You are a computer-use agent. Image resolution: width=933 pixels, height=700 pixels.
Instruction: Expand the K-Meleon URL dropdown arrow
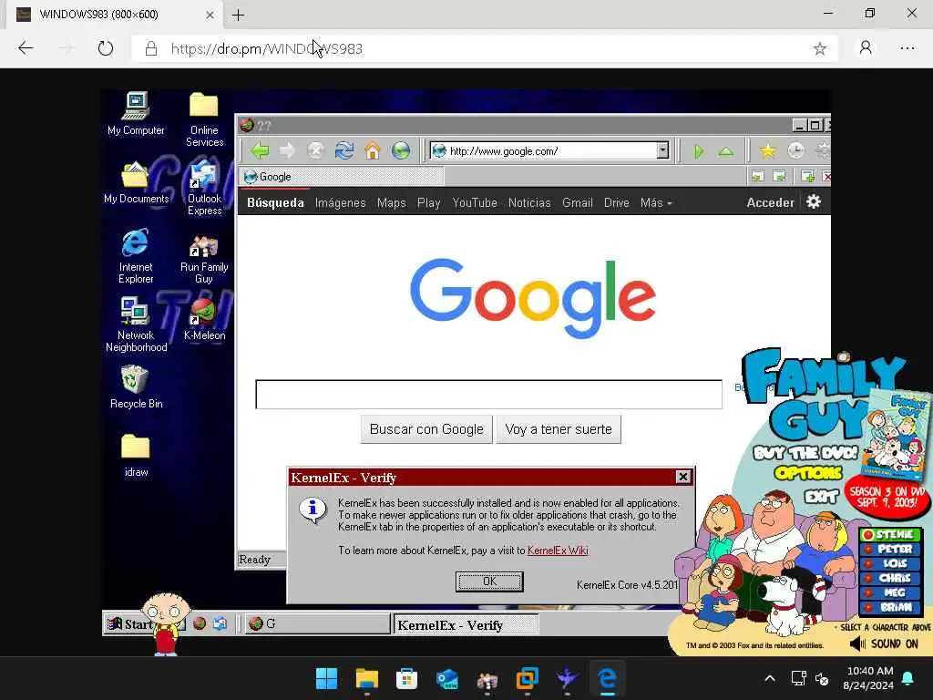click(x=662, y=150)
